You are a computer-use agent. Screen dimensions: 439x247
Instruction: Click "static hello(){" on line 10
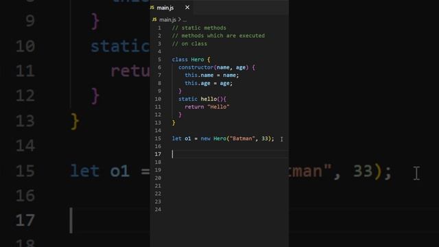coord(202,99)
